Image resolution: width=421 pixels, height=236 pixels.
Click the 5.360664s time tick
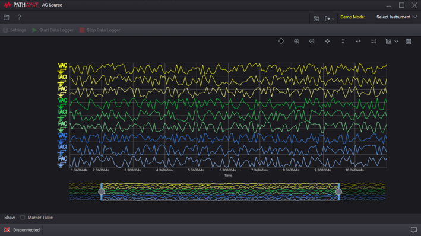click(196, 170)
